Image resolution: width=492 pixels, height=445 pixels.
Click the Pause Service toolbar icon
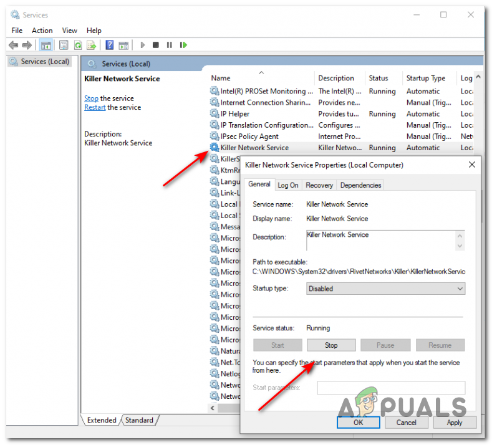click(x=170, y=45)
